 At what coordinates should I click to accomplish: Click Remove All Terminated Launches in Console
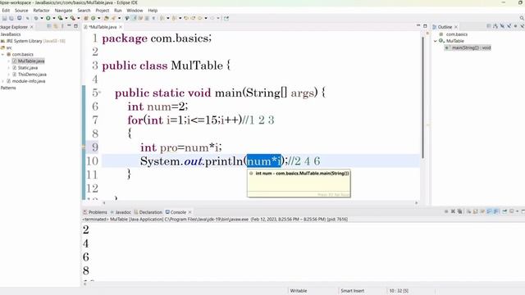459,211
